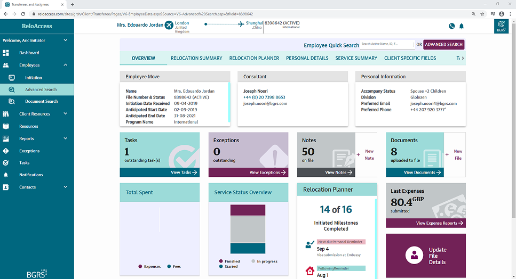Open the Service Summary tab
Screen dimensions: 516x279
[x=356, y=58]
